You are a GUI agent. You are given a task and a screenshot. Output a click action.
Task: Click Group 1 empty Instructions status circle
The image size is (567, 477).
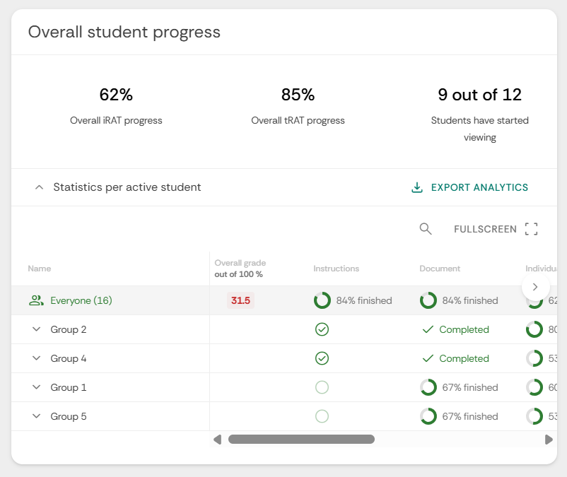(x=322, y=387)
